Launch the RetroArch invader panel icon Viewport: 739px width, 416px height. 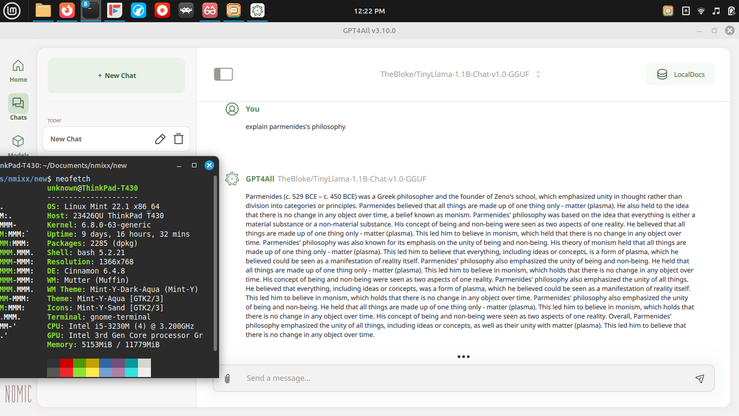pos(186,10)
